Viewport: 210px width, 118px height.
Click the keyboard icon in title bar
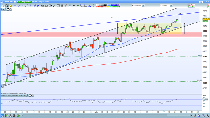click(x=201, y=2)
